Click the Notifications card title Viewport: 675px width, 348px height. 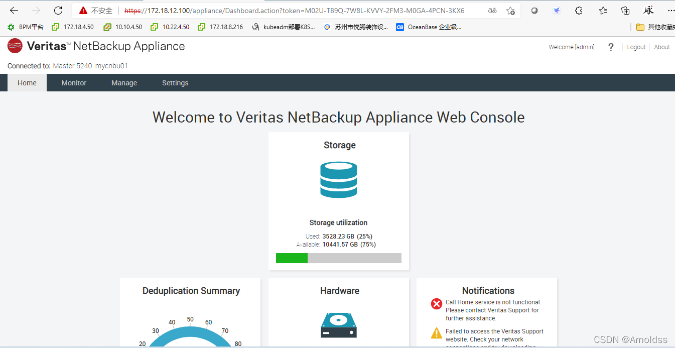coord(488,291)
